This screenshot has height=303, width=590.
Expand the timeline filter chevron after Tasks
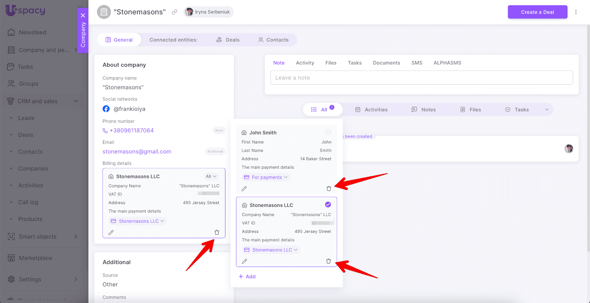[x=546, y=110]
